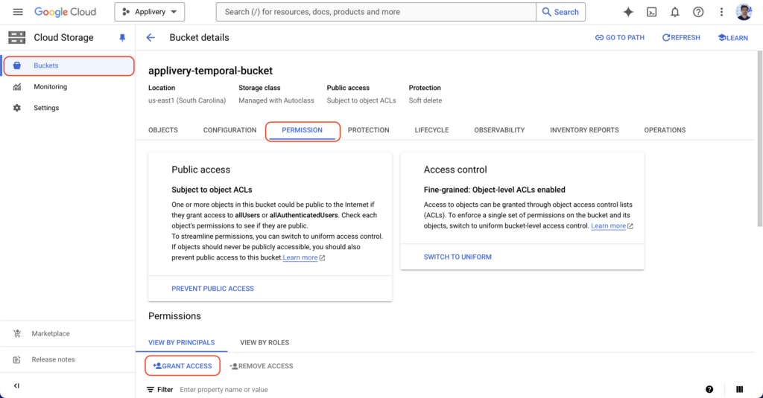Switch to the CONFIGURATION tab
Image resolution: width=763 pixels, height=398 pixels.
(229, 130)
